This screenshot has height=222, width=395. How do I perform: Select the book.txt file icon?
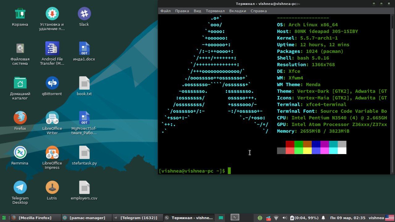[84, 83]
